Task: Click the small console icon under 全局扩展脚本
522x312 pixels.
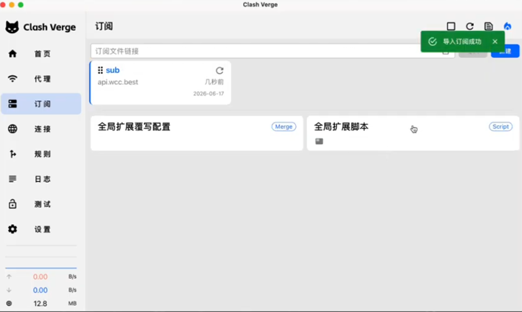Action: [319, 141]
